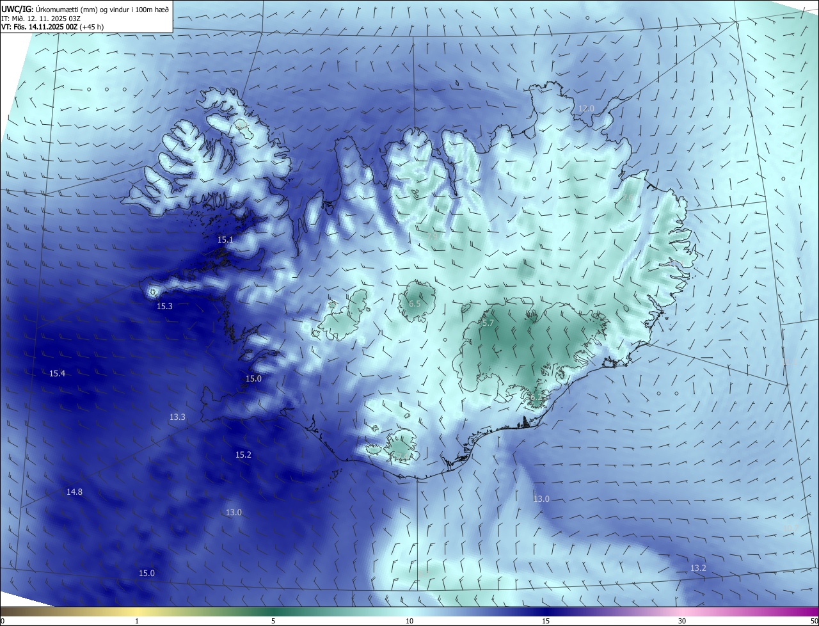Select the colorbar tick label 5
Image resolution: width=819 pixels, height=626 pixels.
[273, 621]
